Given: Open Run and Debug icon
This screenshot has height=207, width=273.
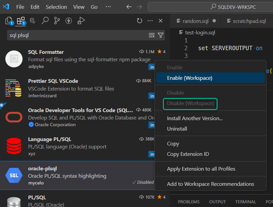Looking at the screenshot, I should [x=81, y=21].
